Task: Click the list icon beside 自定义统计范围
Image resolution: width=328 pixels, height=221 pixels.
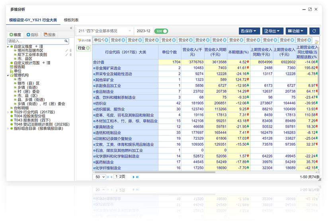Action: coord(48,63)
